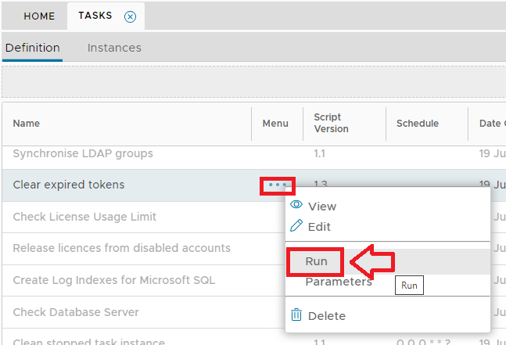Click the Script Version column header

(x=331, y=124)
